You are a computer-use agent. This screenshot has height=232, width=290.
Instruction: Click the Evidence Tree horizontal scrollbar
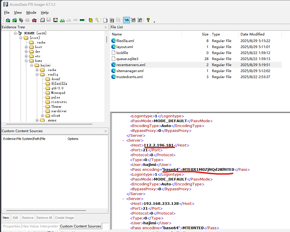coord(49,124)
